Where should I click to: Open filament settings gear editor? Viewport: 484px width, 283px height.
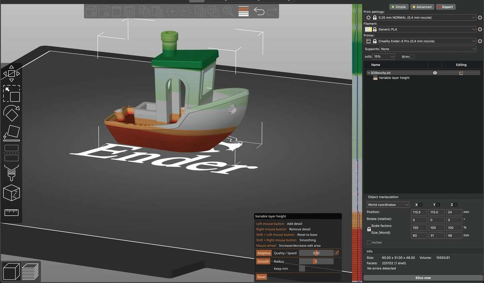[x=480, y=29]
